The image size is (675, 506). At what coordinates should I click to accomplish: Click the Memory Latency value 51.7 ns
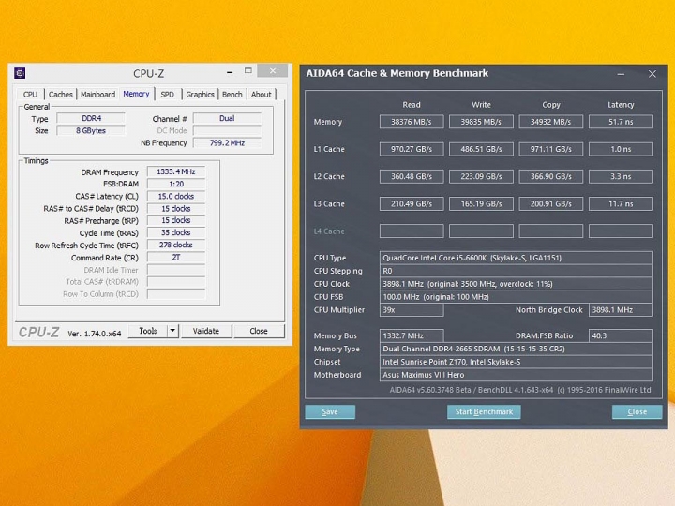point(621,122)
